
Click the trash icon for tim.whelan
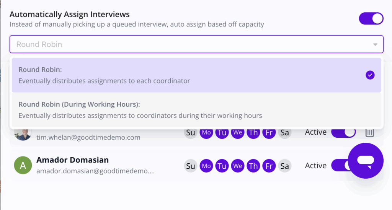(369, 133)
